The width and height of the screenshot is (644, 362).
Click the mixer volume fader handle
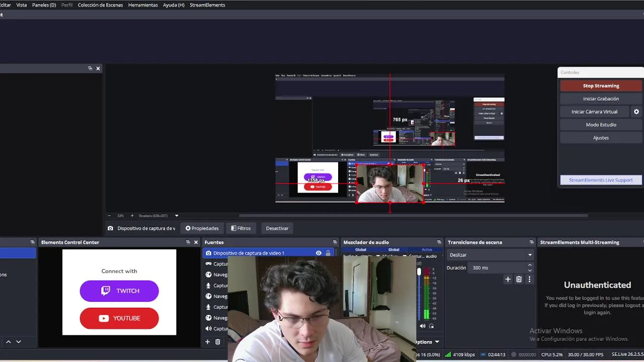click(x=419, y=272)
